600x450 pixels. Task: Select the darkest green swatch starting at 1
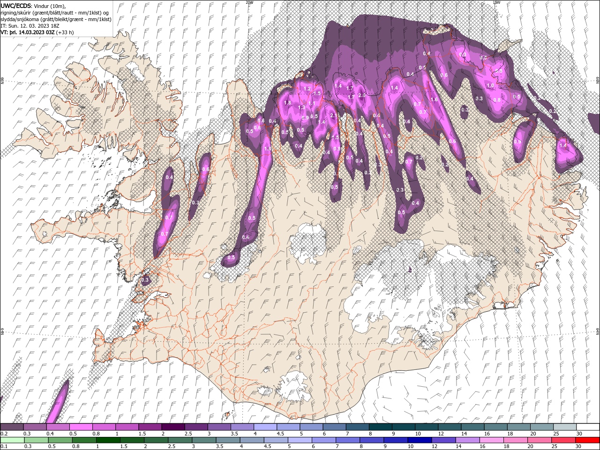point(107,440)
